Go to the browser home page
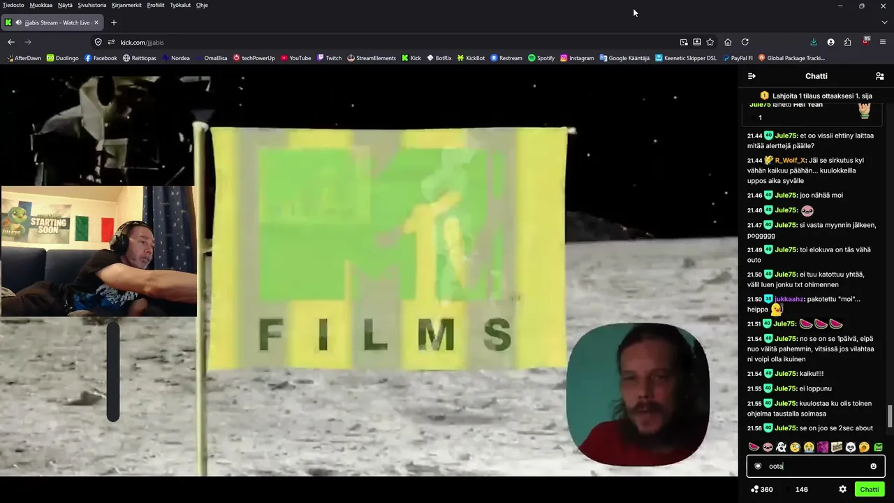The image size is (894, 503). [728, 42]
